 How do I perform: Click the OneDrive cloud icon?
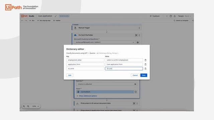75,35
